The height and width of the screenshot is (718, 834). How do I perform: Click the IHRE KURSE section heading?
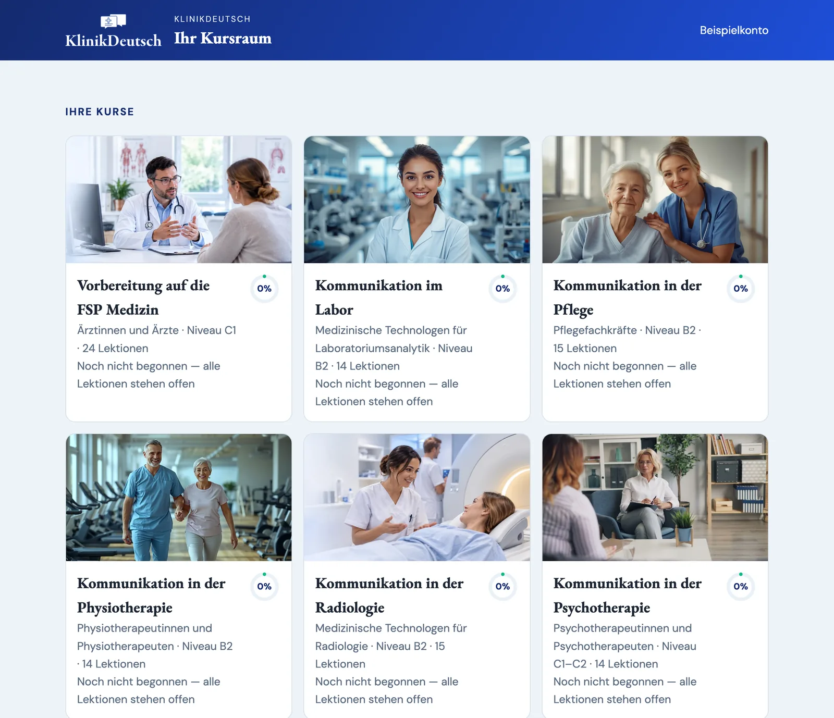(100, 112)
